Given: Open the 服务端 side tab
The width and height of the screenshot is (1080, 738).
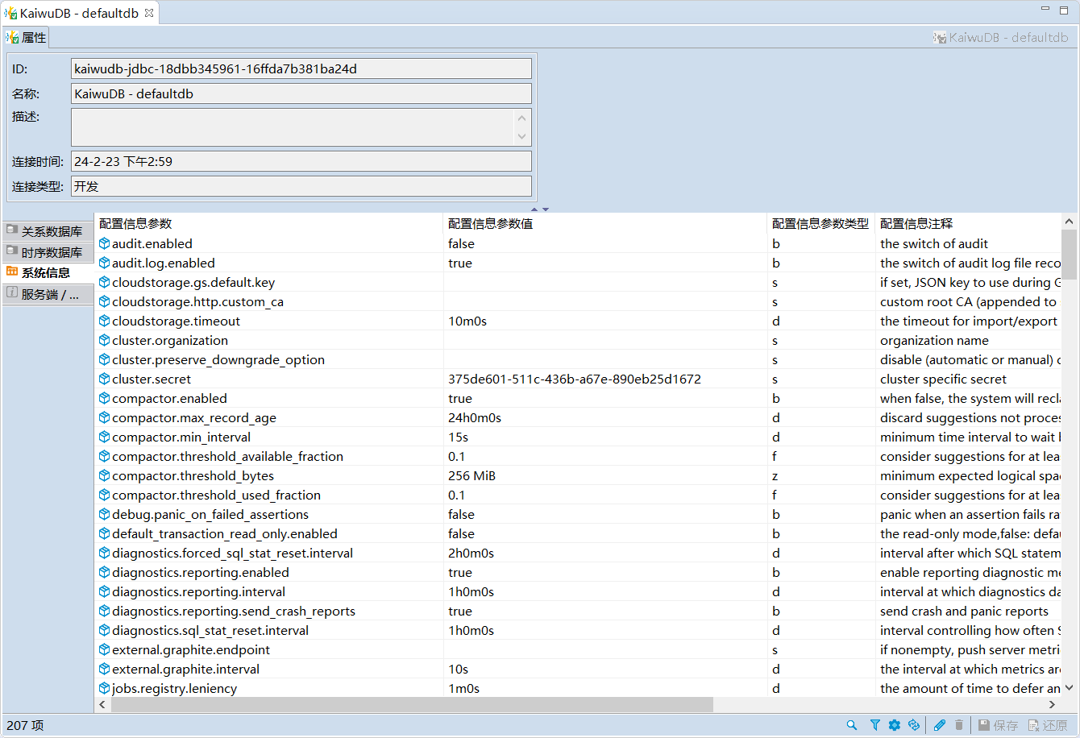Looking at the screenshot, I should point(48,294).
